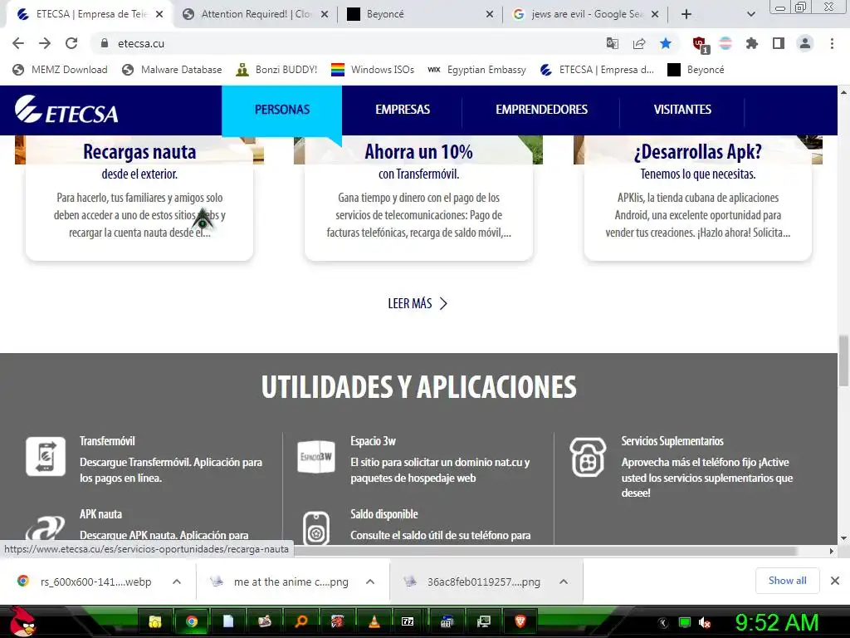The height and width of the screenshot is (638, 850).
Task: Expand options for 36ac8feb0119257 png download
Action: pos(564,582)
